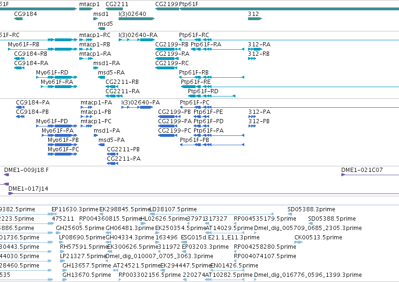Image resolution: width=399 pixels, height=282 pixels.
Task: Select the 312 gene label
Action: [254, 14]
